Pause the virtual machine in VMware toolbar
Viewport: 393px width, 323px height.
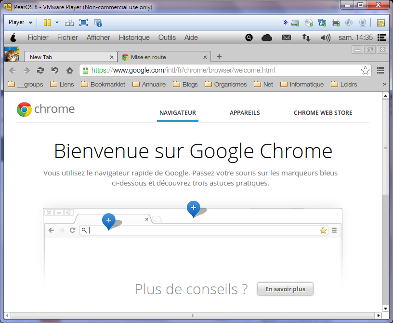click(47, 23)
